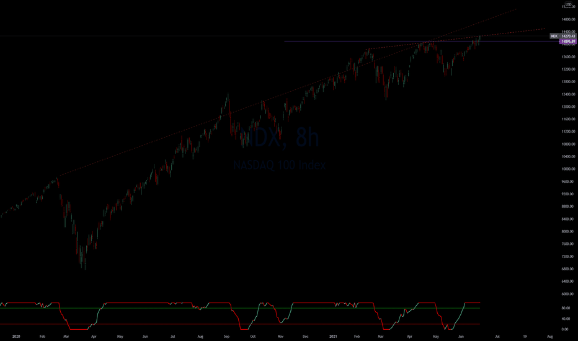
Task: Select the 14270.43 last price label
Action: [568, 36]
